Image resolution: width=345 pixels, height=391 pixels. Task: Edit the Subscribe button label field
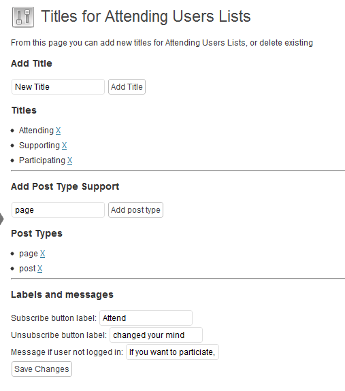click(x=146, y=318)
